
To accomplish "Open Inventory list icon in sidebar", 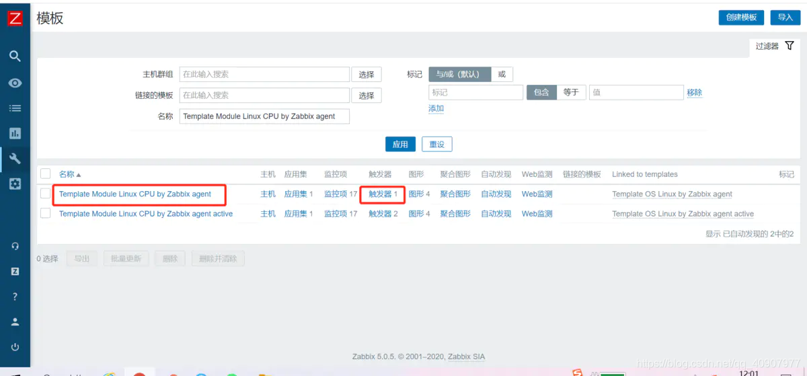I will click(15, 108).
